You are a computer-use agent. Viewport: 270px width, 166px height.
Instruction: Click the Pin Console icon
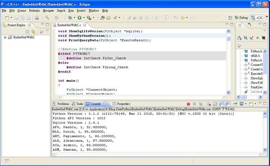tap(235, 104)
